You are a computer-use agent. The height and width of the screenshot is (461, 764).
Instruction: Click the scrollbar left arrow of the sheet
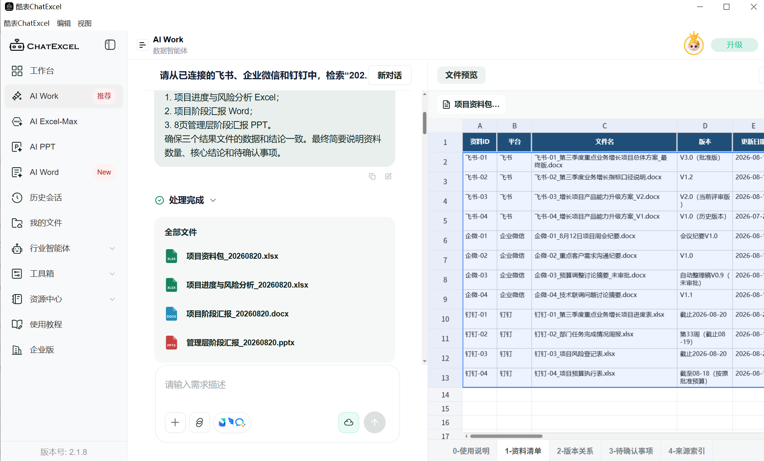click(x=466, y=436)
